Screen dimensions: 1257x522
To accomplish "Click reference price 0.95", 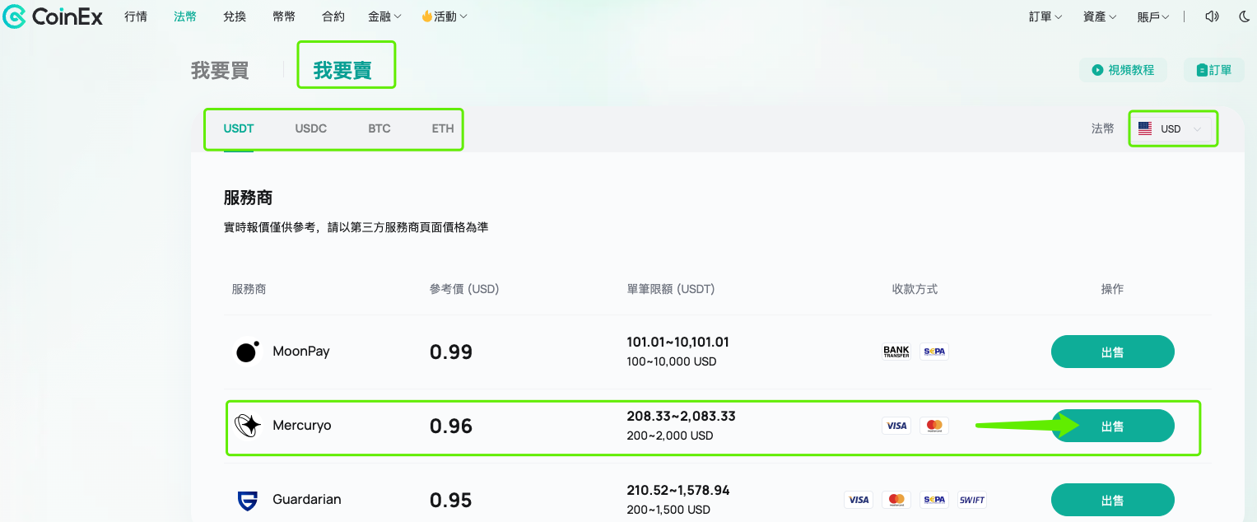I will pyautogui.click(x=451, y=501).
